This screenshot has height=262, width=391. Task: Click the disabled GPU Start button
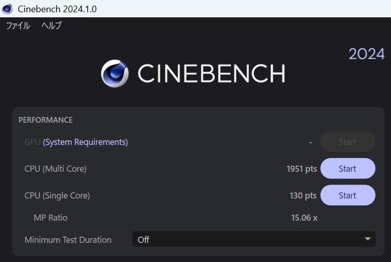pos(348,142)
